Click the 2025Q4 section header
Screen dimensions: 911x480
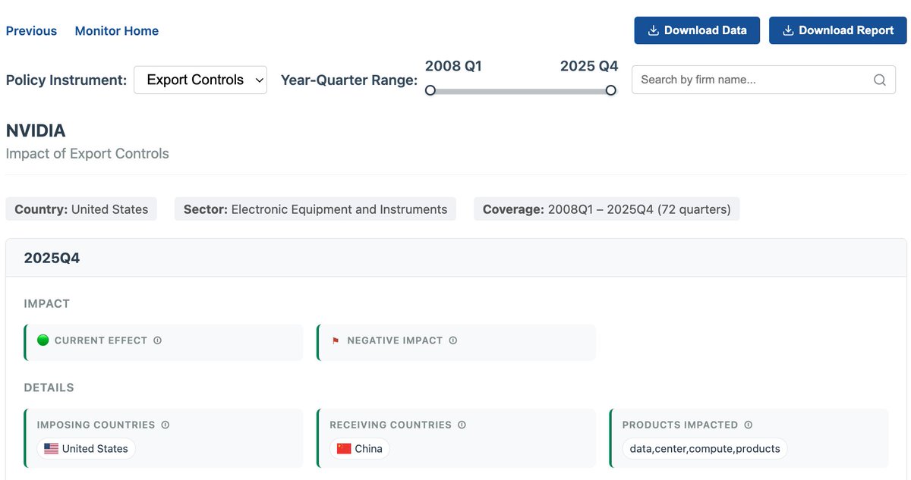[x=455, y=258]
